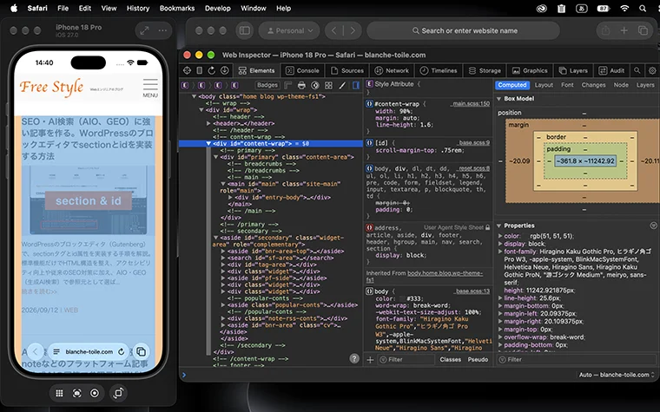
Task: Toggle the Pseudo button
Action: [478, 359]
